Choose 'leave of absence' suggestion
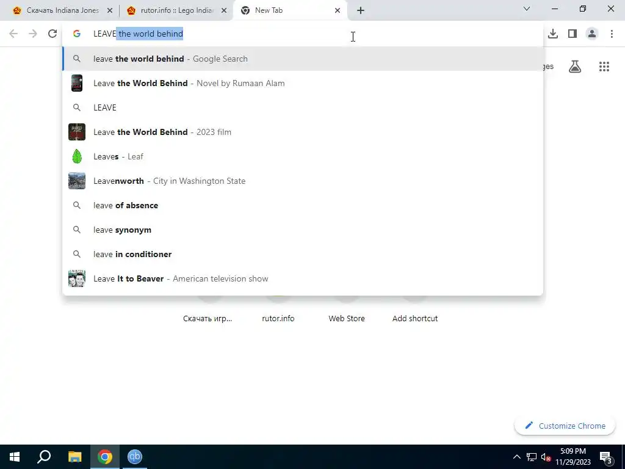 (x=303, y=205)
